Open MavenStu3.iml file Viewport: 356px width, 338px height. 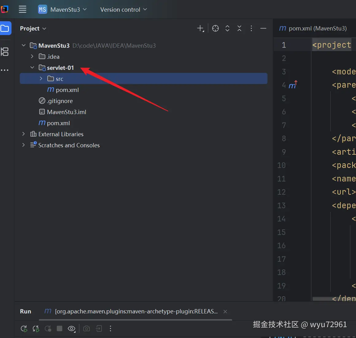[62, 112]
